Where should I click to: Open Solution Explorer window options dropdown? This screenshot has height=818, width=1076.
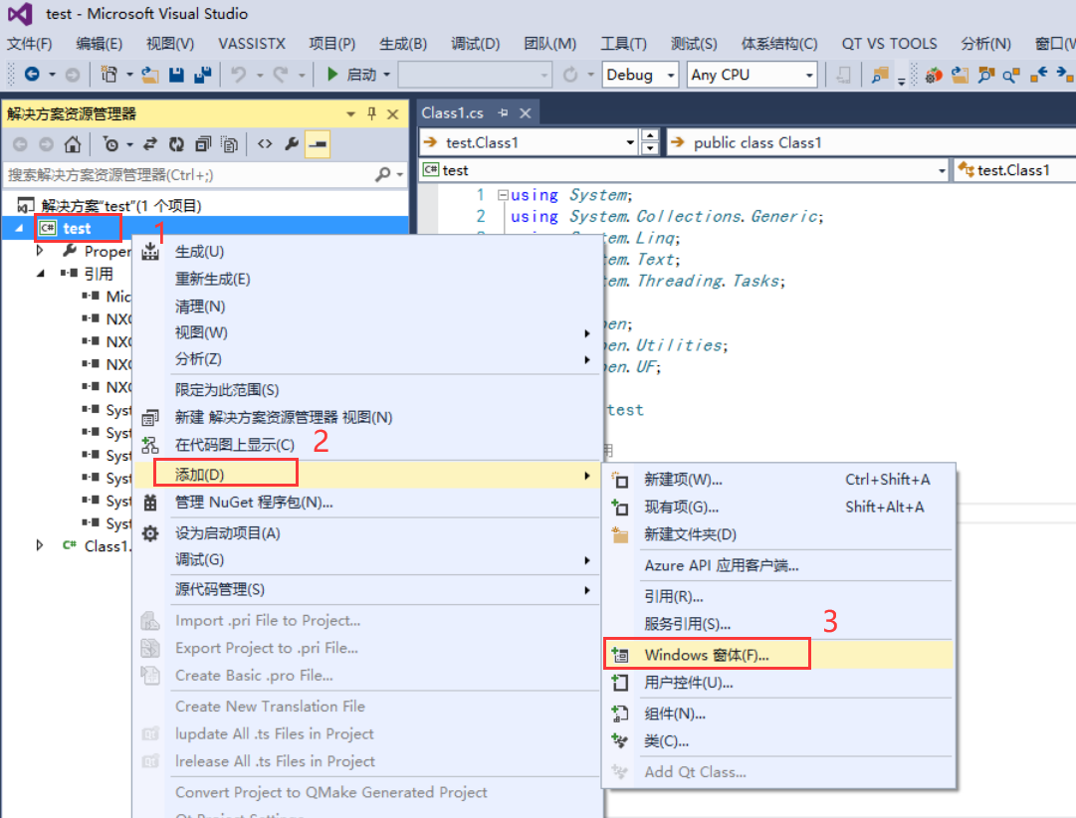(350, 113)
